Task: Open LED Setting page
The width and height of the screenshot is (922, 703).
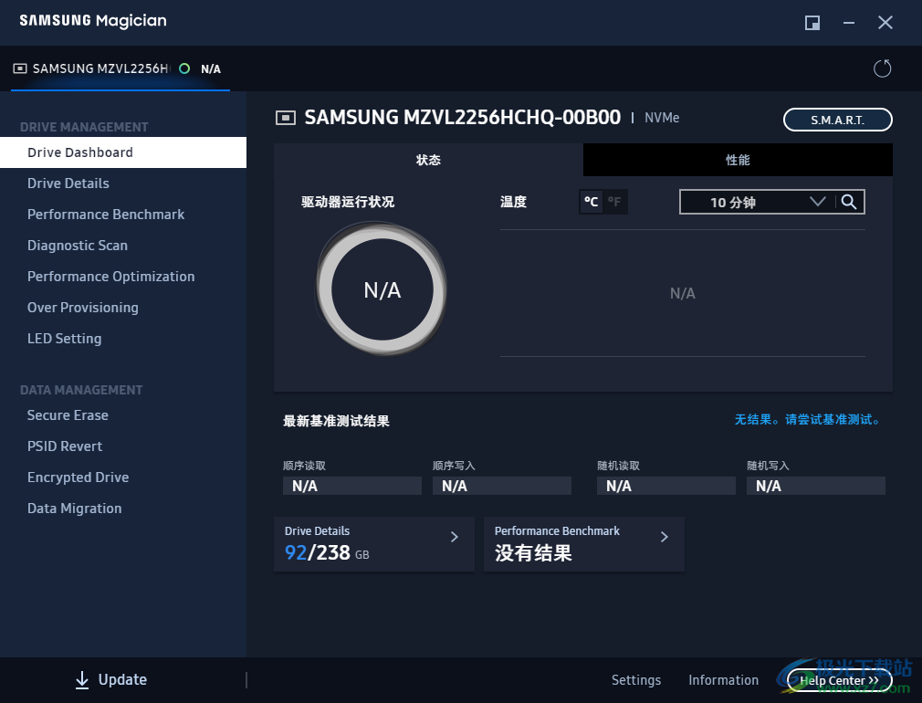Action: (123, 339)
